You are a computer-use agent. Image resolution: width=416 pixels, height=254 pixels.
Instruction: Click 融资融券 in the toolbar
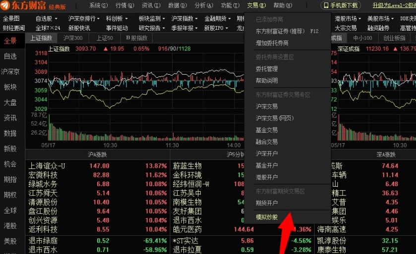coord(379,28)
